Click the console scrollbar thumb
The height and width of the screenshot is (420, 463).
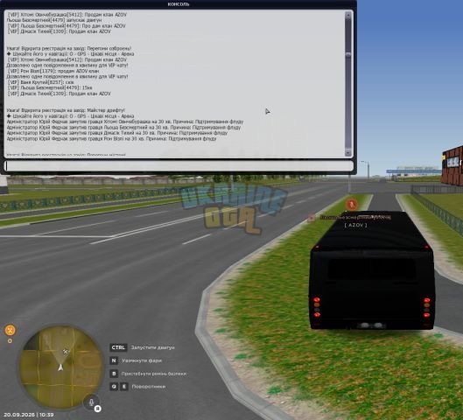click(x=348, y=54)
